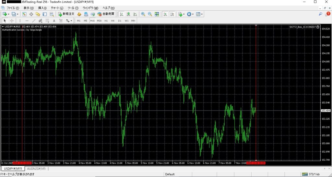Switch to the AUDNZD#,M5 chart tab
The height and width of the screenshot is (177, 332).
pyautogui.click(x=37, y=169)
